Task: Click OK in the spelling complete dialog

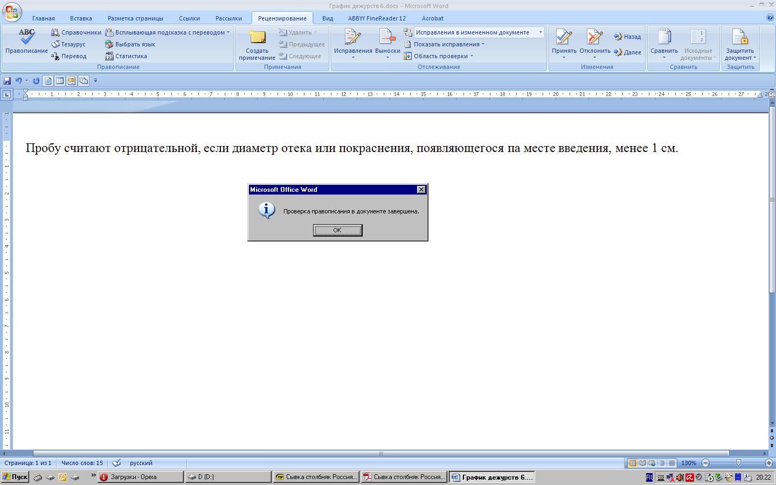Action: [x=337, y=230]
